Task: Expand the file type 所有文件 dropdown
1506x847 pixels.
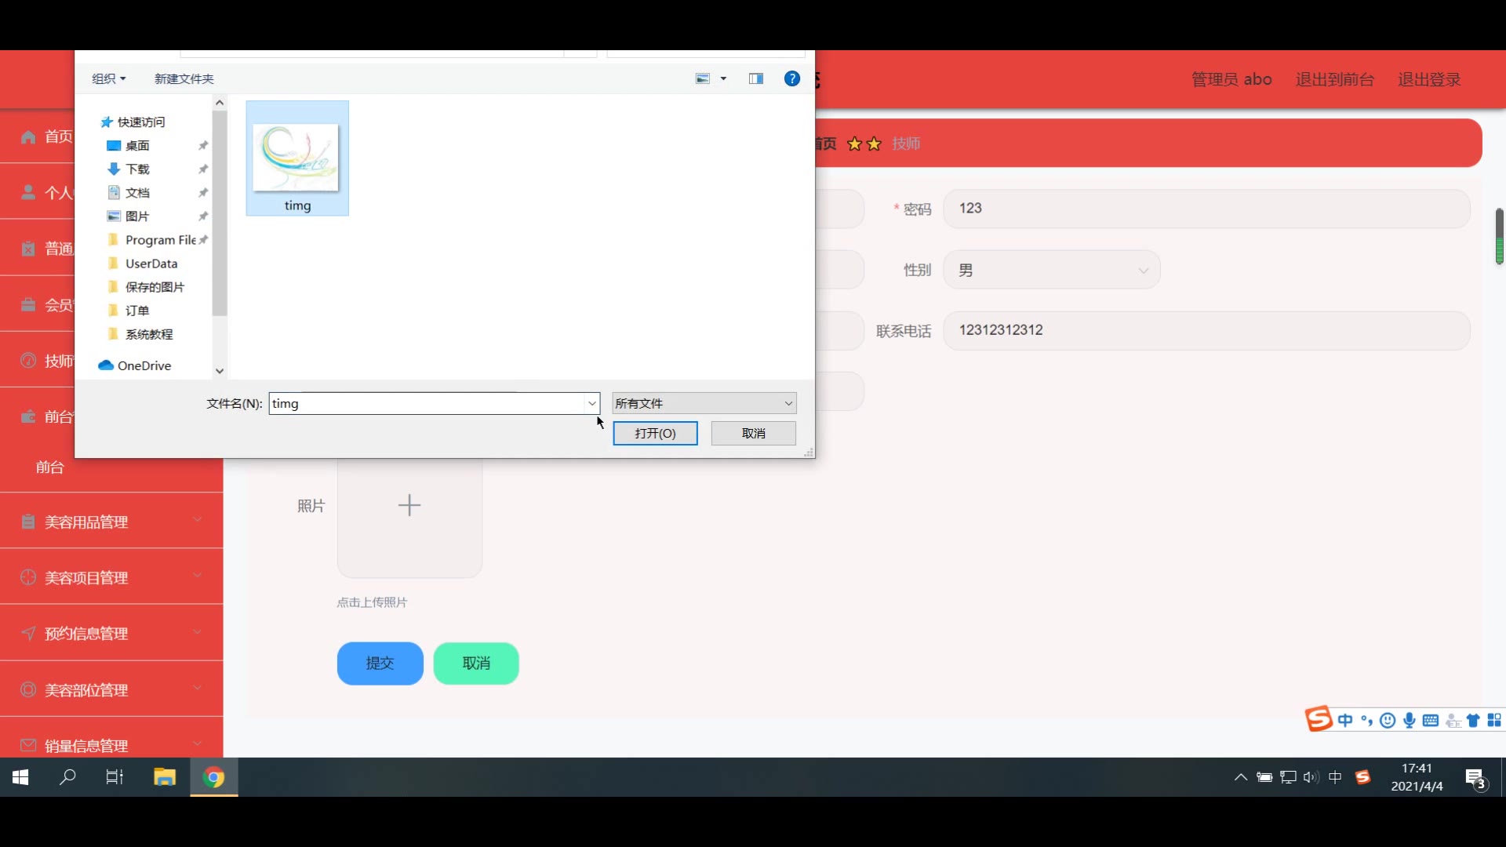Action: [x=704, y=403]
